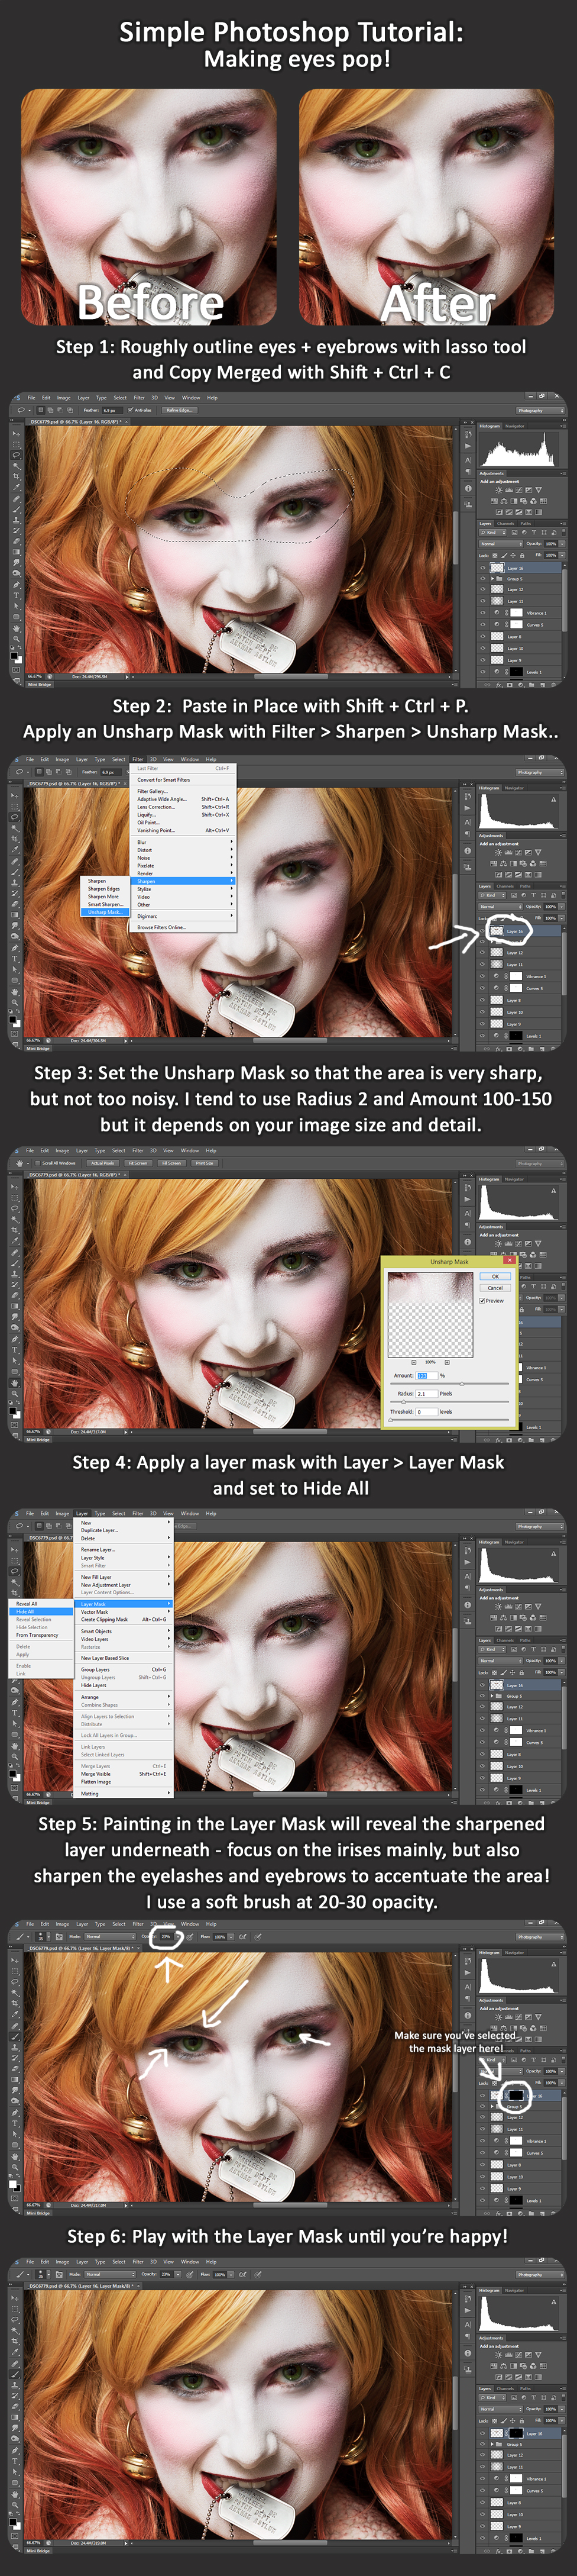Viewport: 577px width, 2576px height.
Task: Select the Crop tool in Step 2 toolbar
Action: coord(16,839)
